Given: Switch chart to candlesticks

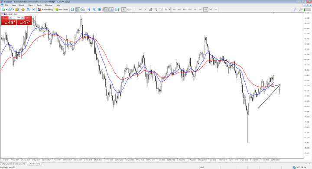Looking at the screenshot, I should (78, 10).
